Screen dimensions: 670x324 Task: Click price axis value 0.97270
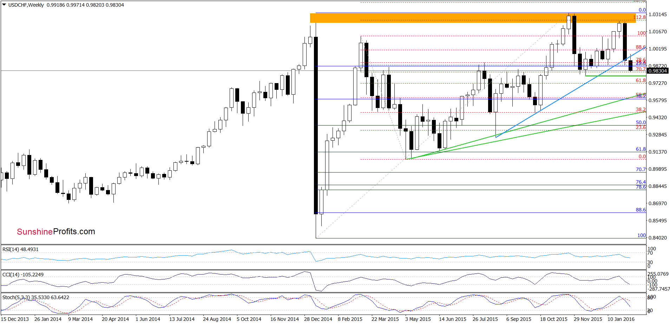click(x=658, y=83)
